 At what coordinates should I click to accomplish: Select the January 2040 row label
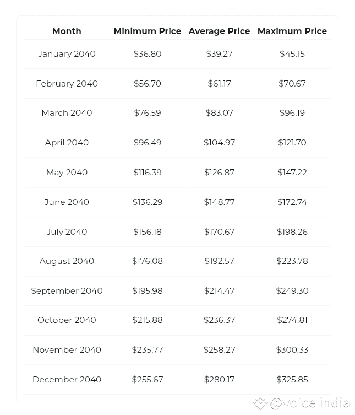67,54
